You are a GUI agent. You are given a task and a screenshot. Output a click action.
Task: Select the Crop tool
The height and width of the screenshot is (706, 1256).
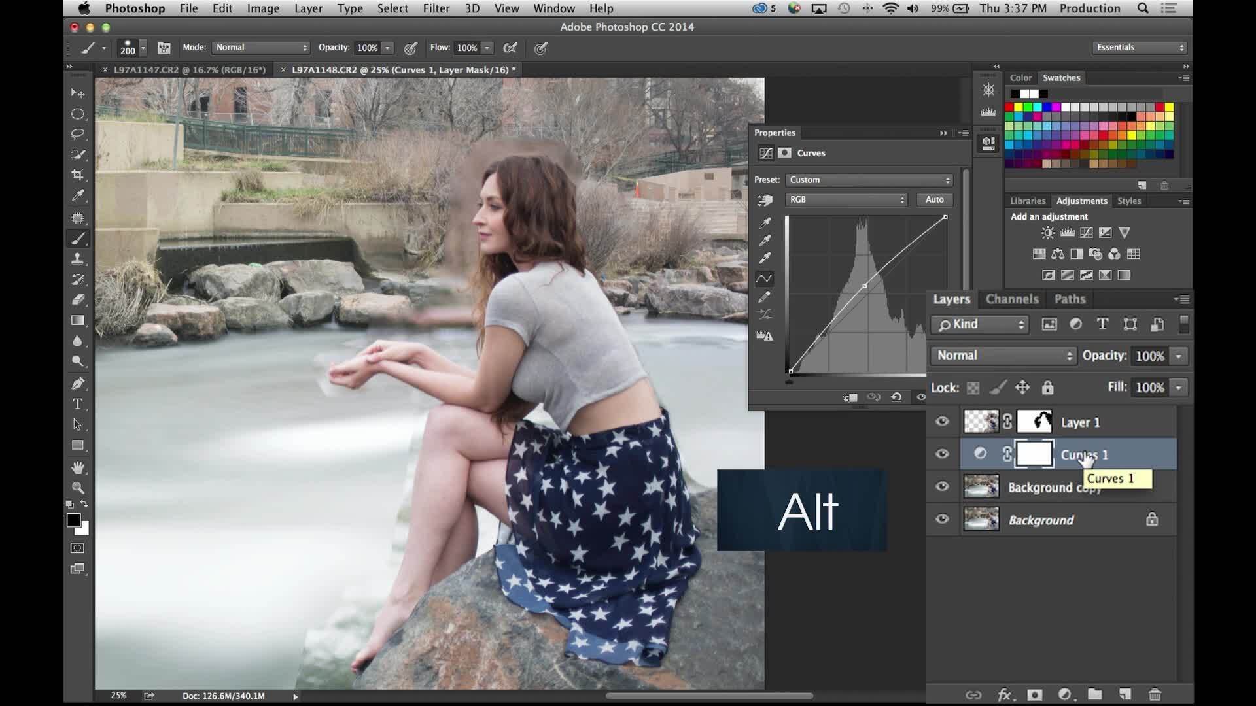tap(77, 175)
